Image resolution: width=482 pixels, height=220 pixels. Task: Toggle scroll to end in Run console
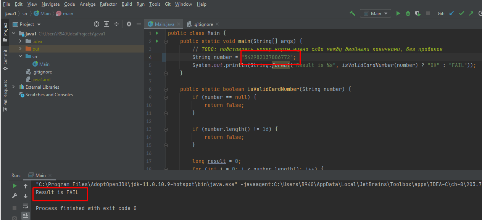click(26, 215)
